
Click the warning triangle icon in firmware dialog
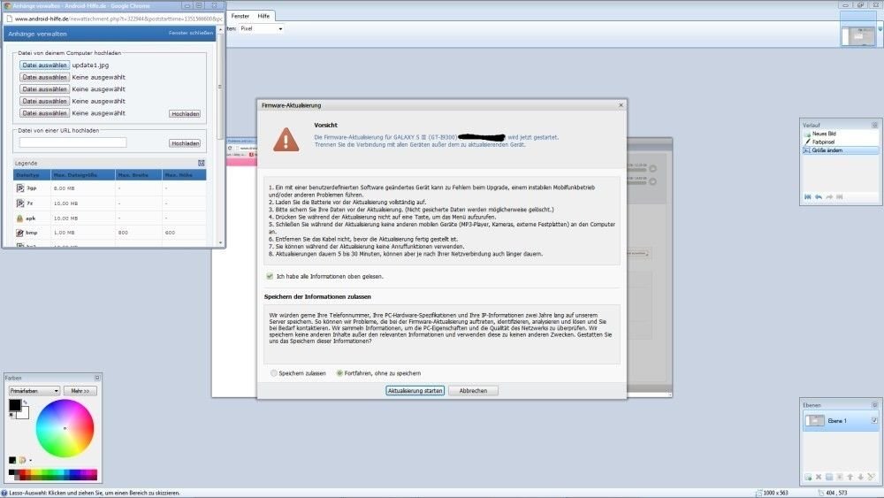pyautogui.click(x=286, y=140)
